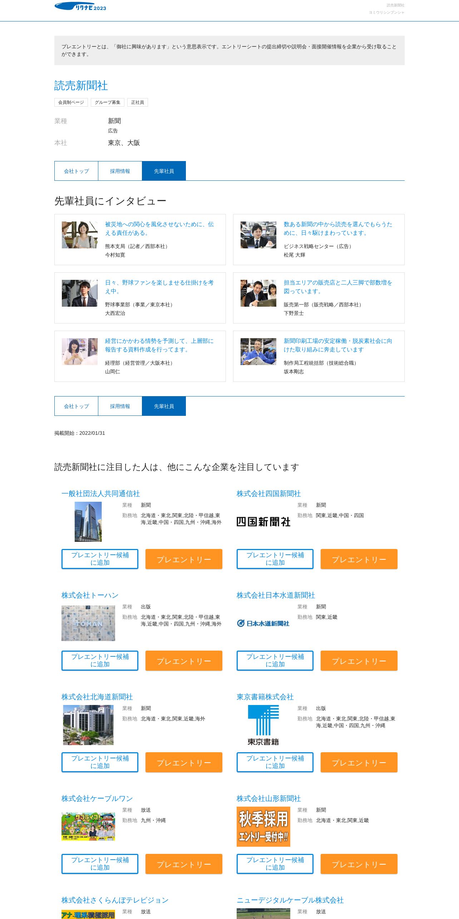Open ニューデジタルケーブル株式会社 company link
The width and height of the screenshot is (459, 919).
[290, 900]
